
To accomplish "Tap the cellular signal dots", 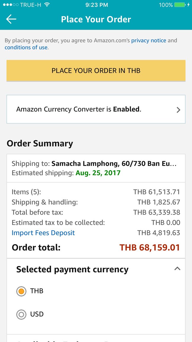I will pos(11,5).
